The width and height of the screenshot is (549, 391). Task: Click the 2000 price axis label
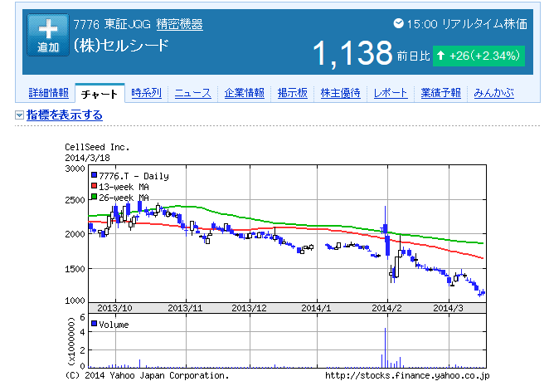75,234
